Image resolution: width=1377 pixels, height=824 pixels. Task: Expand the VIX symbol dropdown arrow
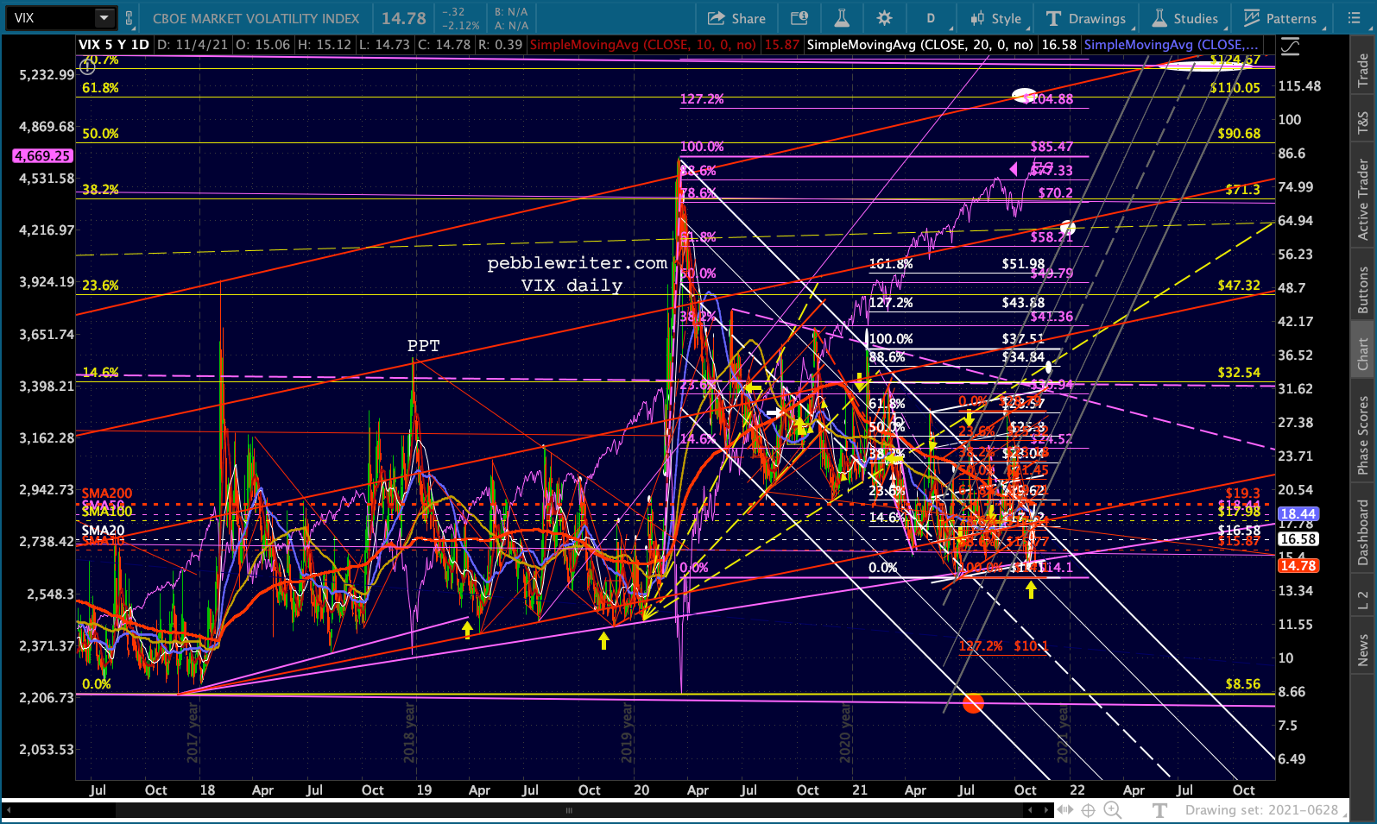click(104, 18)
